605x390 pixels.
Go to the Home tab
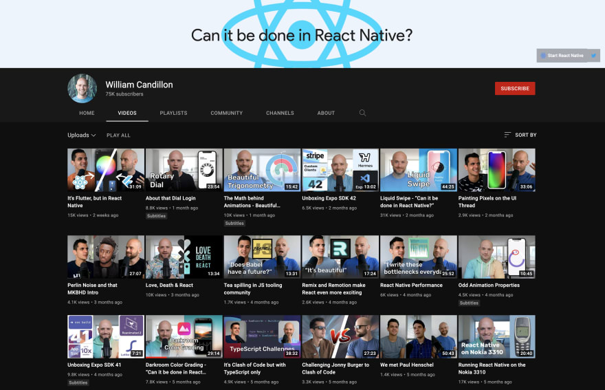(x=87, y=113)
